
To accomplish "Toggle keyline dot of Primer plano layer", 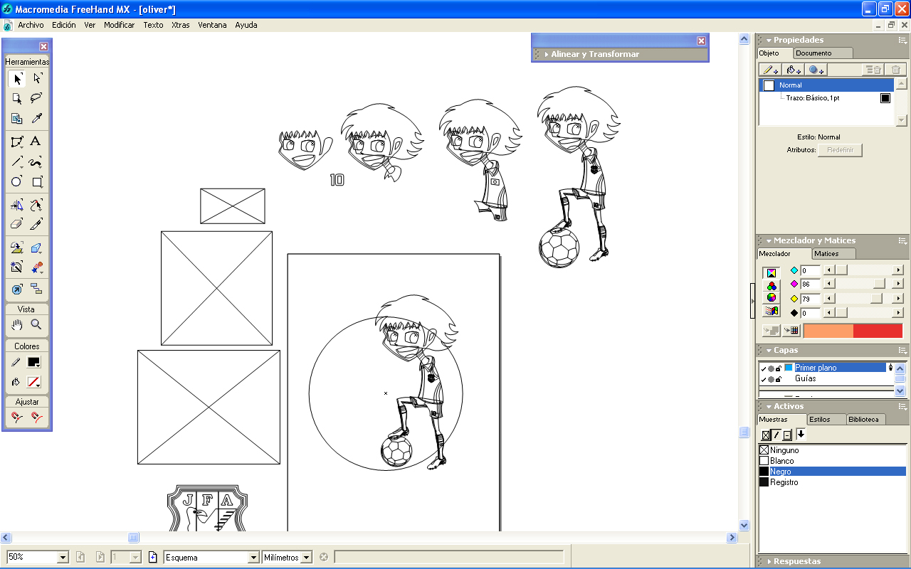I will [771, 368].
